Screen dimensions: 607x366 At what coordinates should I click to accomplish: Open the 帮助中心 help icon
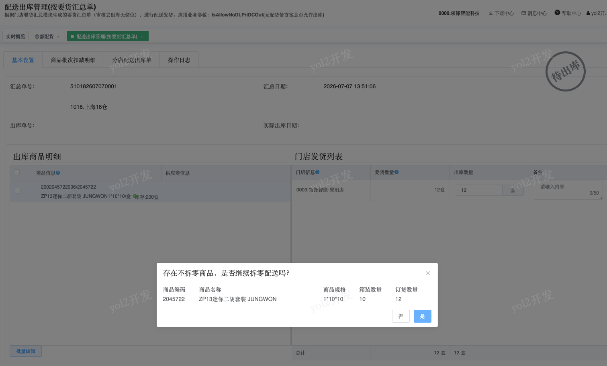pyautogui.click(x=557, y=13)
